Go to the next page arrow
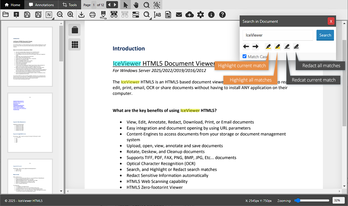 115,5
